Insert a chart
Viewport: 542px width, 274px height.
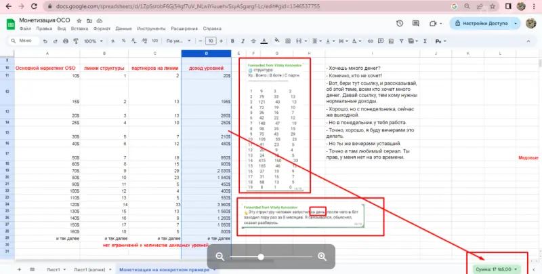391,41
